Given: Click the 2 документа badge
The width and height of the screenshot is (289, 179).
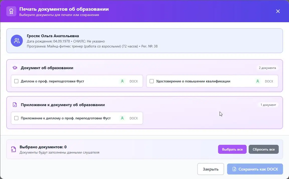Looking at the screenshot, I should [x=267, y=68].
